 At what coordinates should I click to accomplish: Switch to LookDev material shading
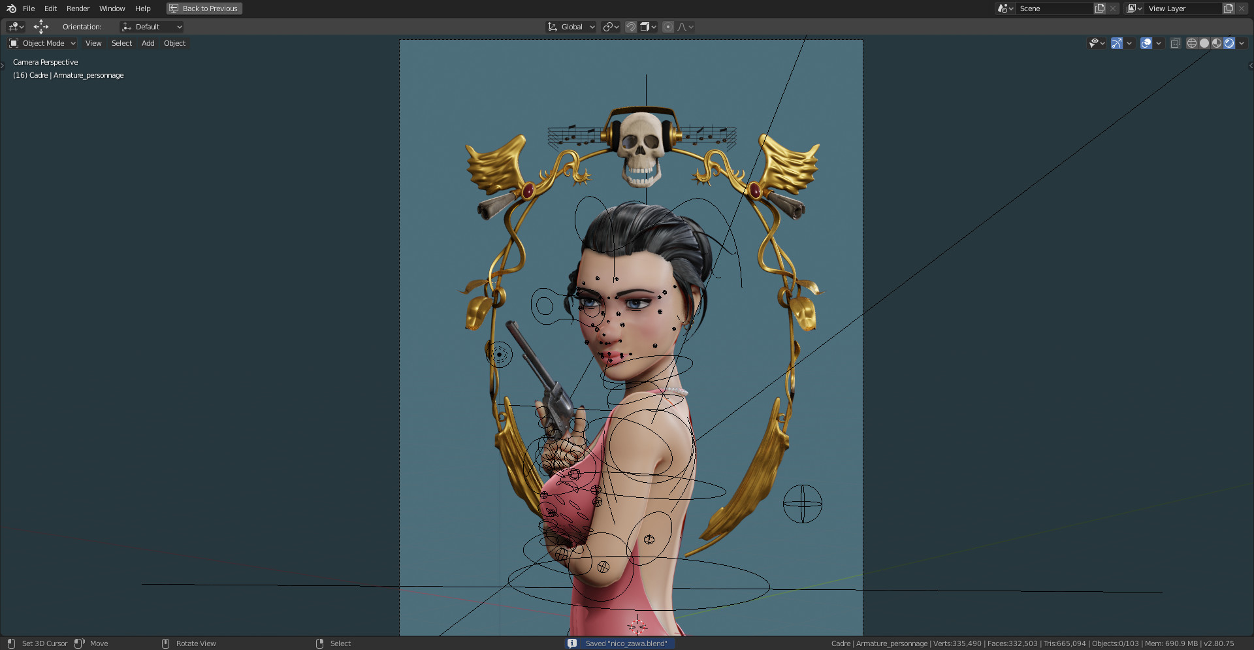point(1217,43)
